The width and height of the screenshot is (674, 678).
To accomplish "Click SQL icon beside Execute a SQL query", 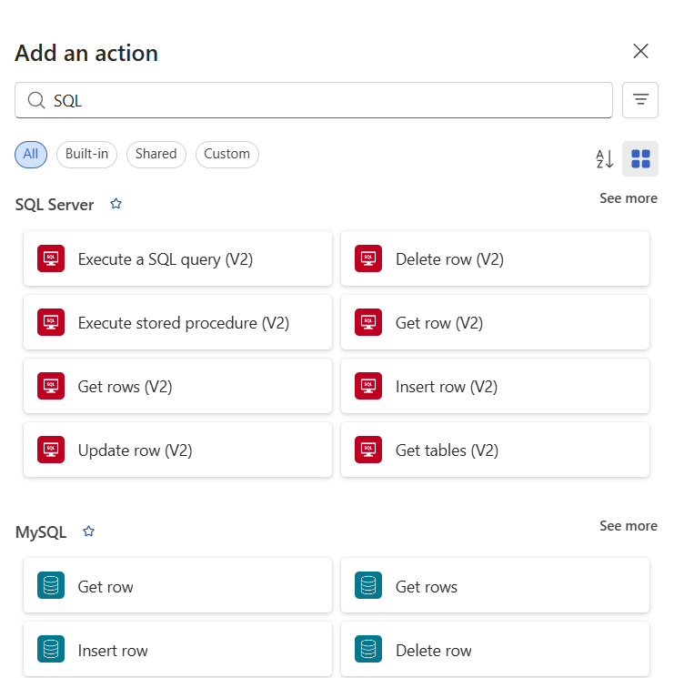I will tap(51, 258).
